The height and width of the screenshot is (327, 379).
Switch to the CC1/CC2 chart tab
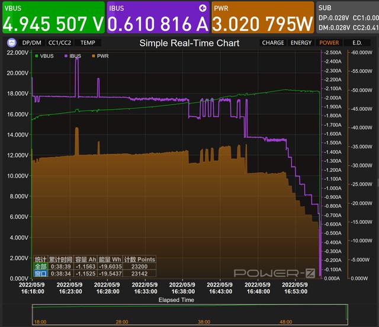point(60,43)
